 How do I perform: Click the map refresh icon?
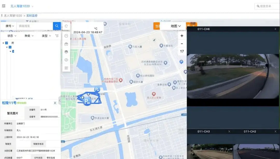point(66,26)
